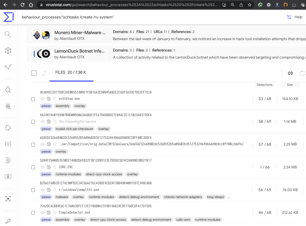Open the diff circles icon in the sidebar

click(8, 177)
